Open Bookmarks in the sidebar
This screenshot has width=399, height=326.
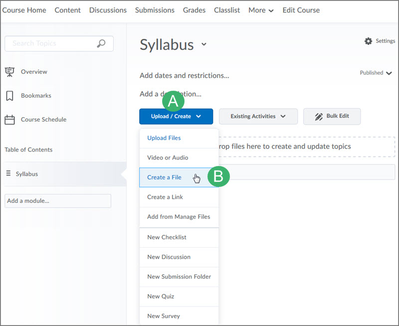(36, 96)
